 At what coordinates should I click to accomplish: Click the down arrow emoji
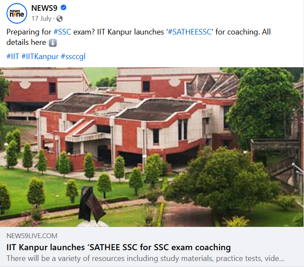point(53,43)
